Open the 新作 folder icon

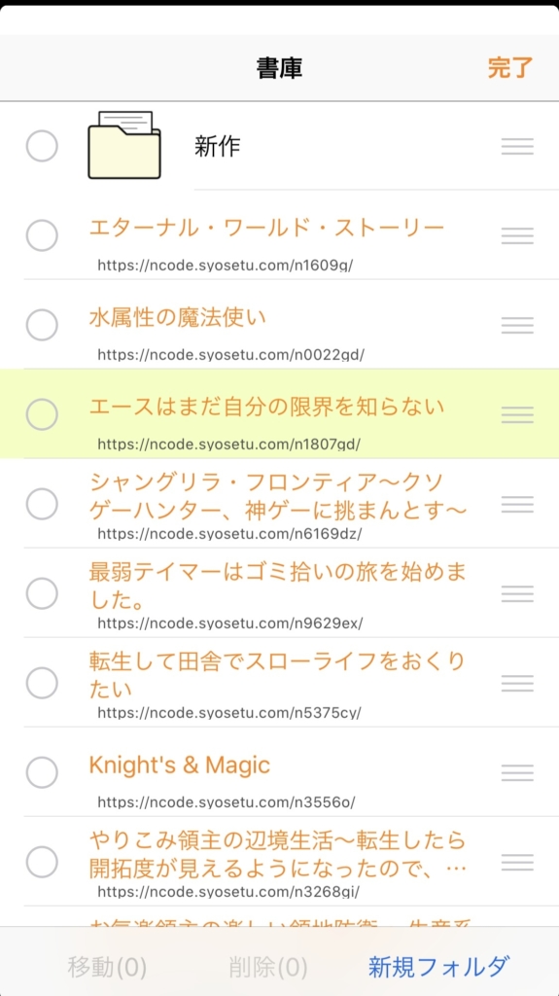point(123,145)
